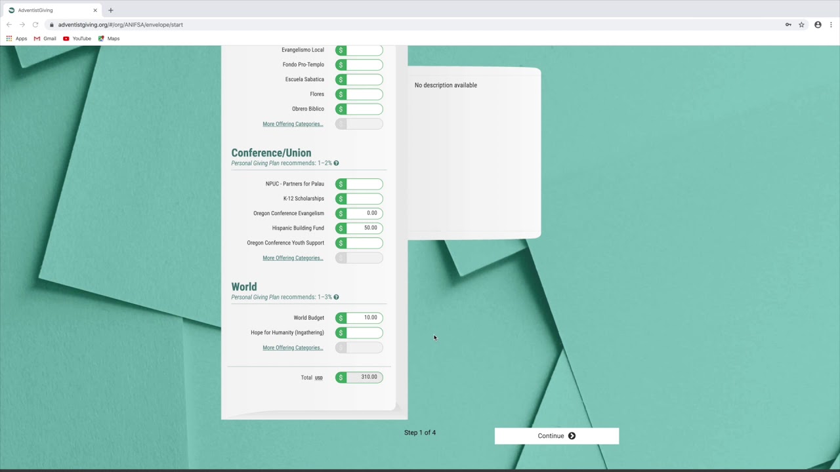Open the Chrome profile account icon
This screenshot has width=840, height=472.
pos(818,25)
